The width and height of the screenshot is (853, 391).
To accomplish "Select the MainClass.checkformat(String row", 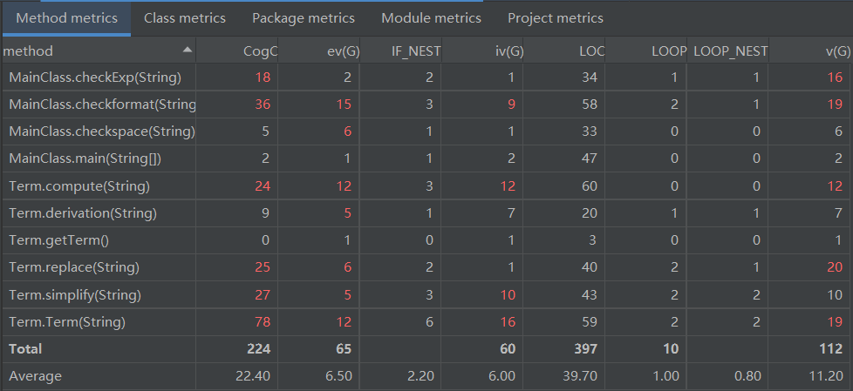I will [x=426, y=104].
